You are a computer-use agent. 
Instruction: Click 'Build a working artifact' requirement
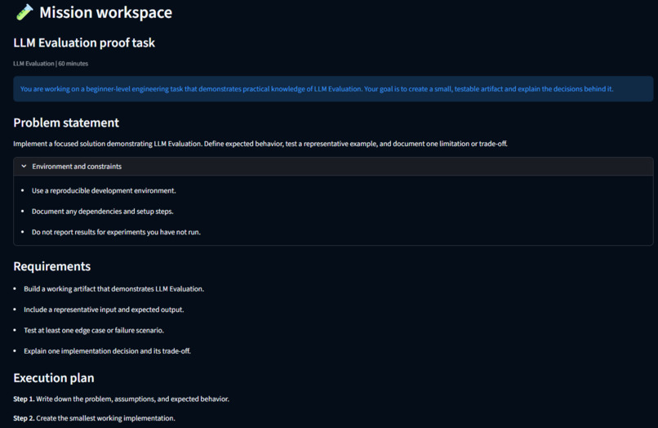[113, 289]
